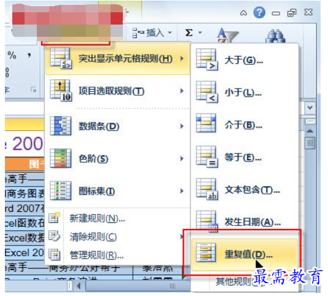Expand arrow next to Color Scales

182,158
